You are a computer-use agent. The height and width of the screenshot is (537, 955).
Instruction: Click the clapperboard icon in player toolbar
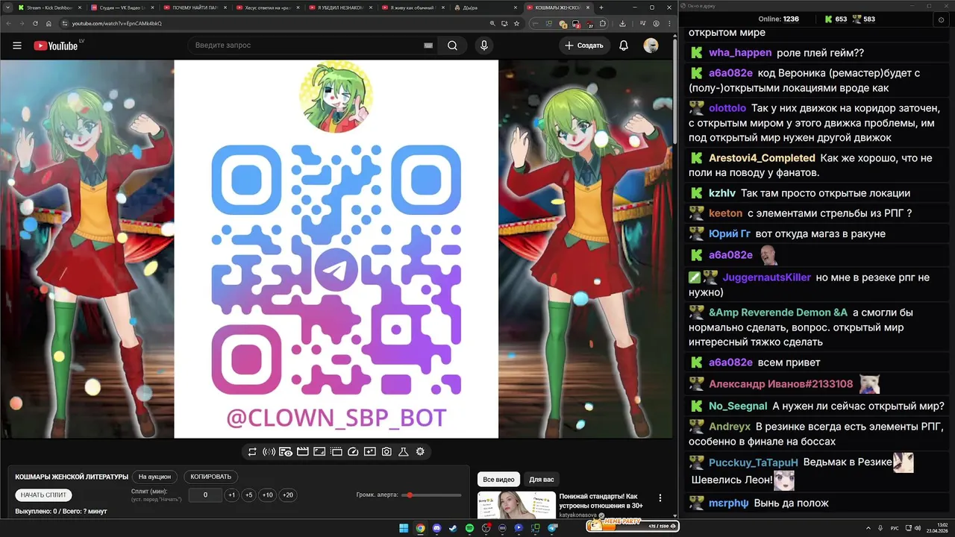302,451
